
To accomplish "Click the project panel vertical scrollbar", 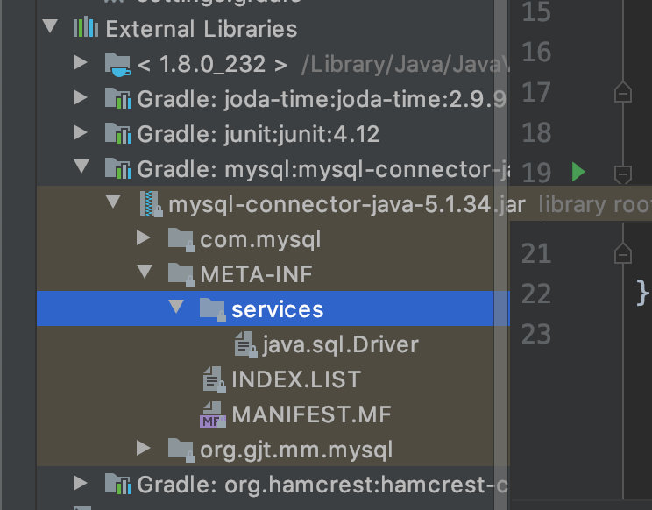I will coord(500,255).
